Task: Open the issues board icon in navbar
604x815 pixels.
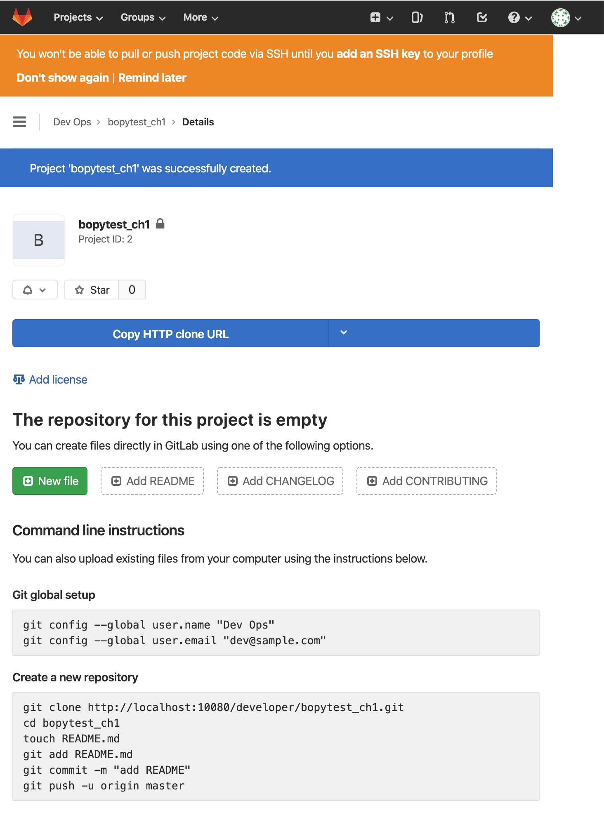Action: 417,17
